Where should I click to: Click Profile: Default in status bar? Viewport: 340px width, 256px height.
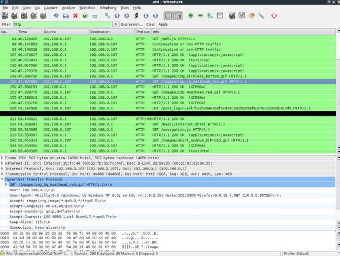pos(296,253)
